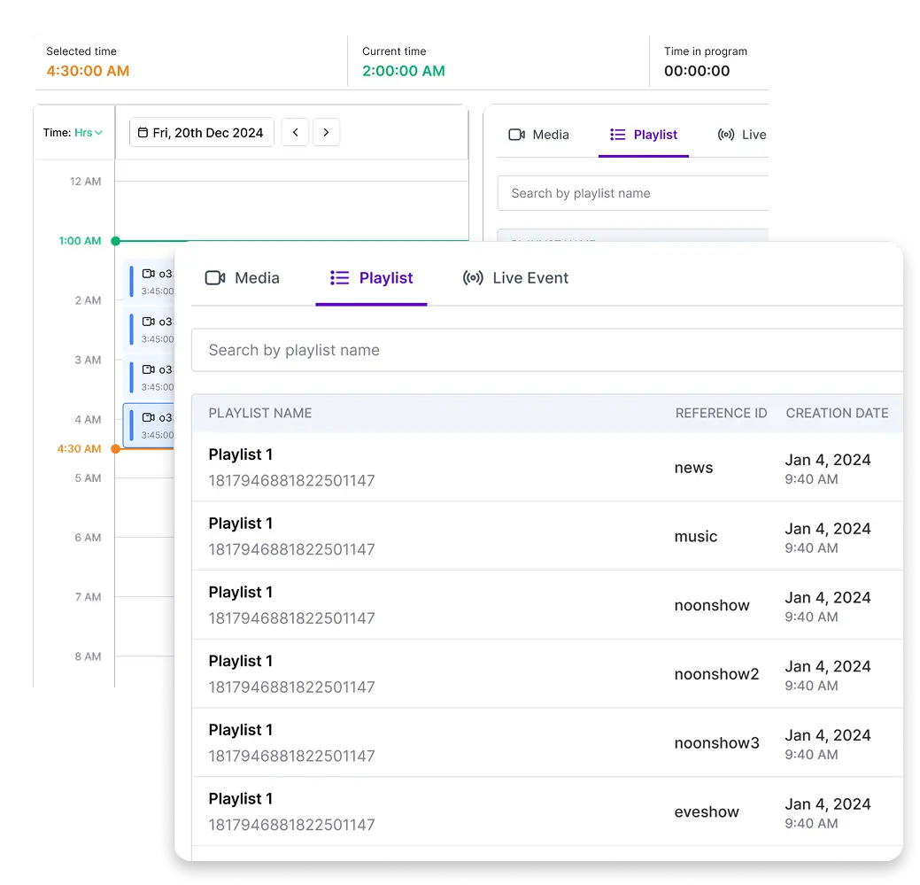The image size is (920, 885).
Task: Click the Time in program value 00:00:00
Action: tap(697, 71)
